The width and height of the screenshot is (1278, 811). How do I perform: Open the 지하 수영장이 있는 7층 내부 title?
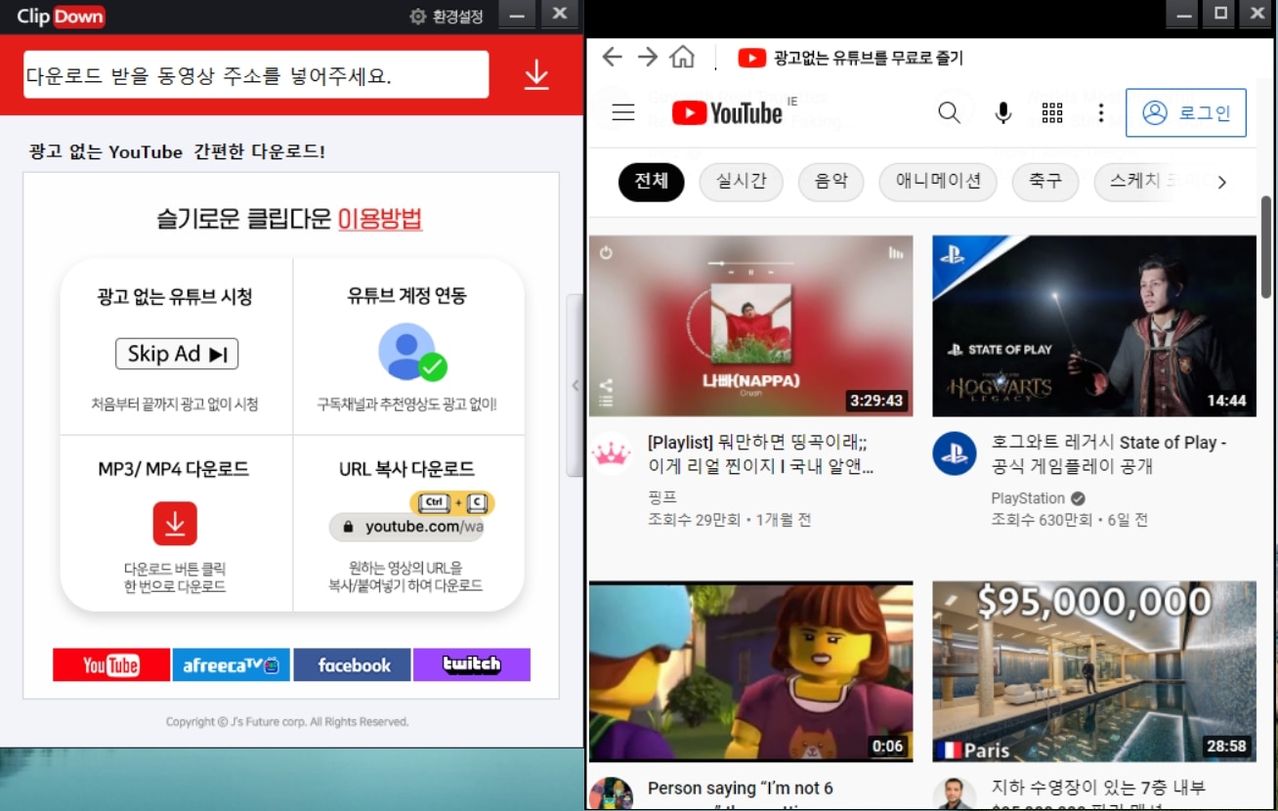coord(1098,788)
